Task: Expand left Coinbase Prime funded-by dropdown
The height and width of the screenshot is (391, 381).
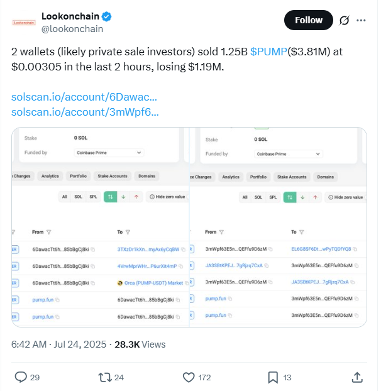Action: coord(109,153)
